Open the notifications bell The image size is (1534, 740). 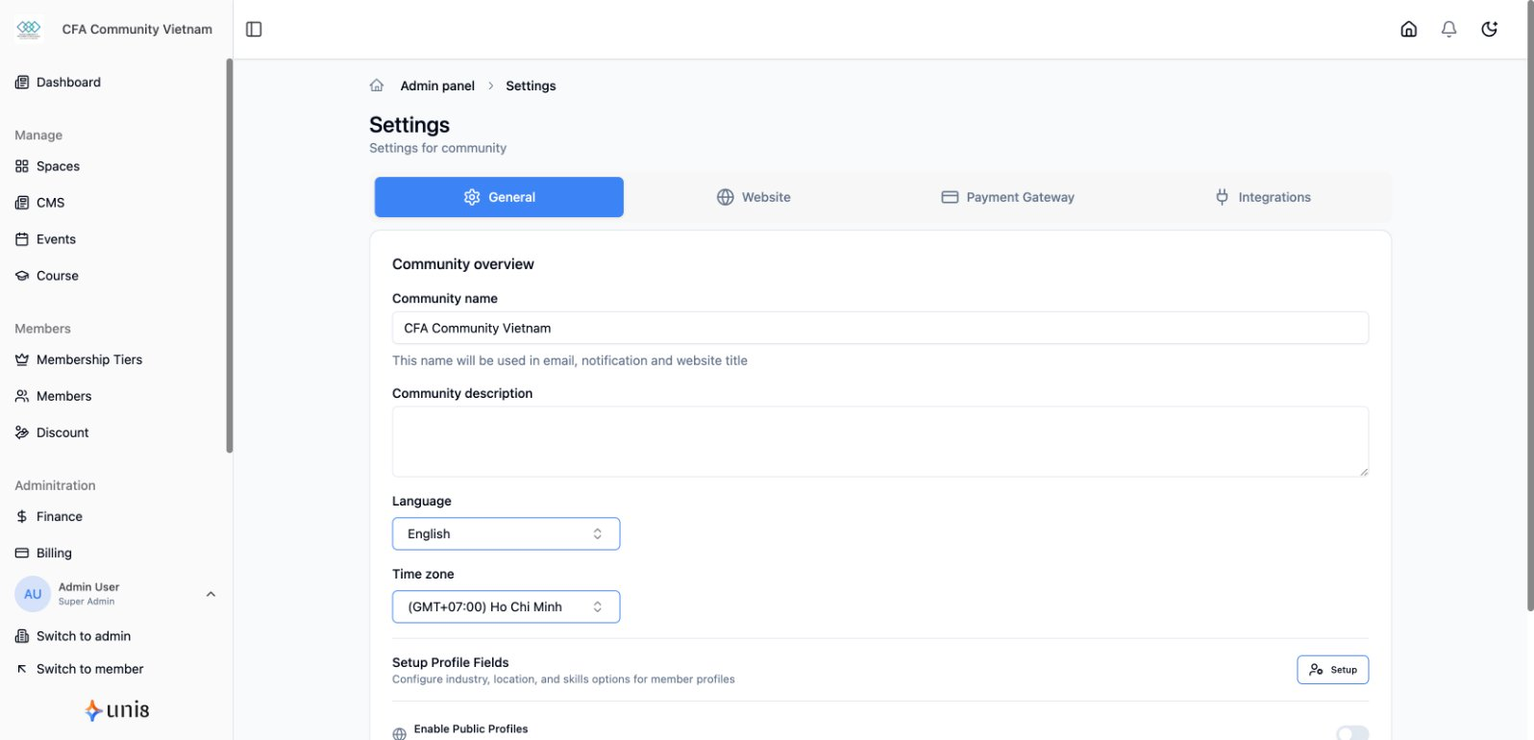(x=1449, y=29)
